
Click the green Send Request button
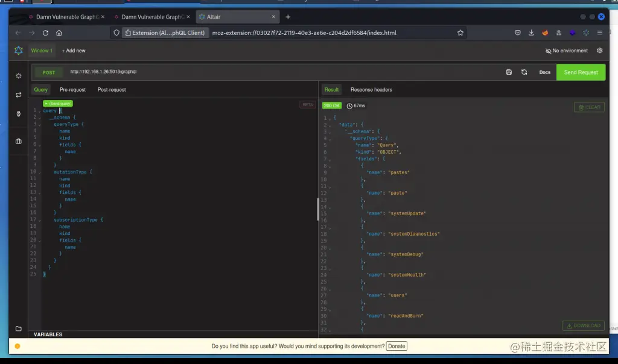click(x=581, y=72)
